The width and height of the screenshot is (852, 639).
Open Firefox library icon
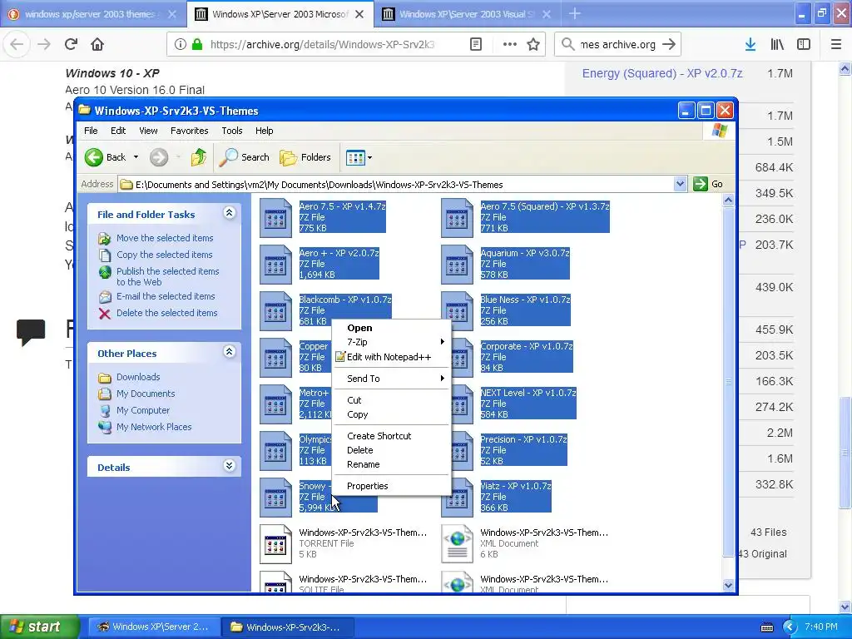point(777,44)
